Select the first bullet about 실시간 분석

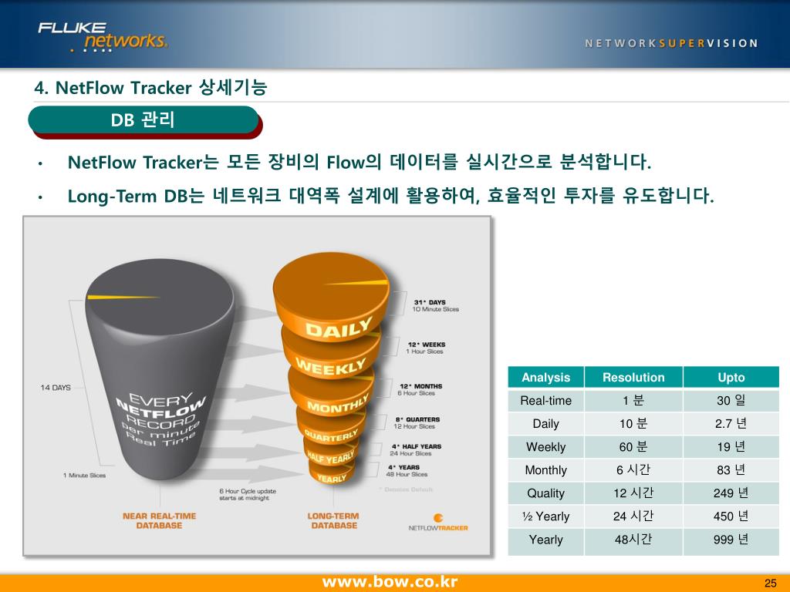point(360,162)
